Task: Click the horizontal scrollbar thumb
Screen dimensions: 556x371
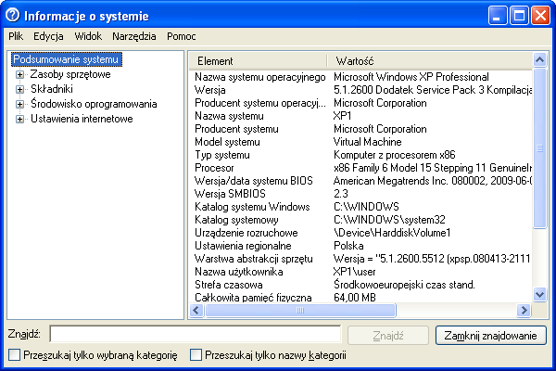Action: click(300, 311)
